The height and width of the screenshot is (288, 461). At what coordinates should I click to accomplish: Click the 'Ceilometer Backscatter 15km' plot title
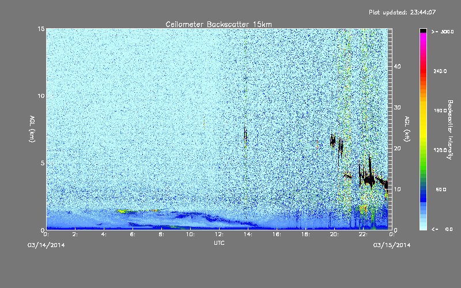click(218, 24)
